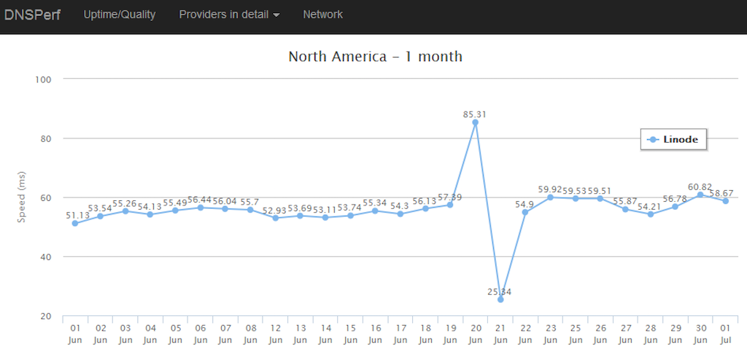Click the 59.92 data point on 23 Jun
Viewport: 747px width, 354px height.
pos(550,197)
